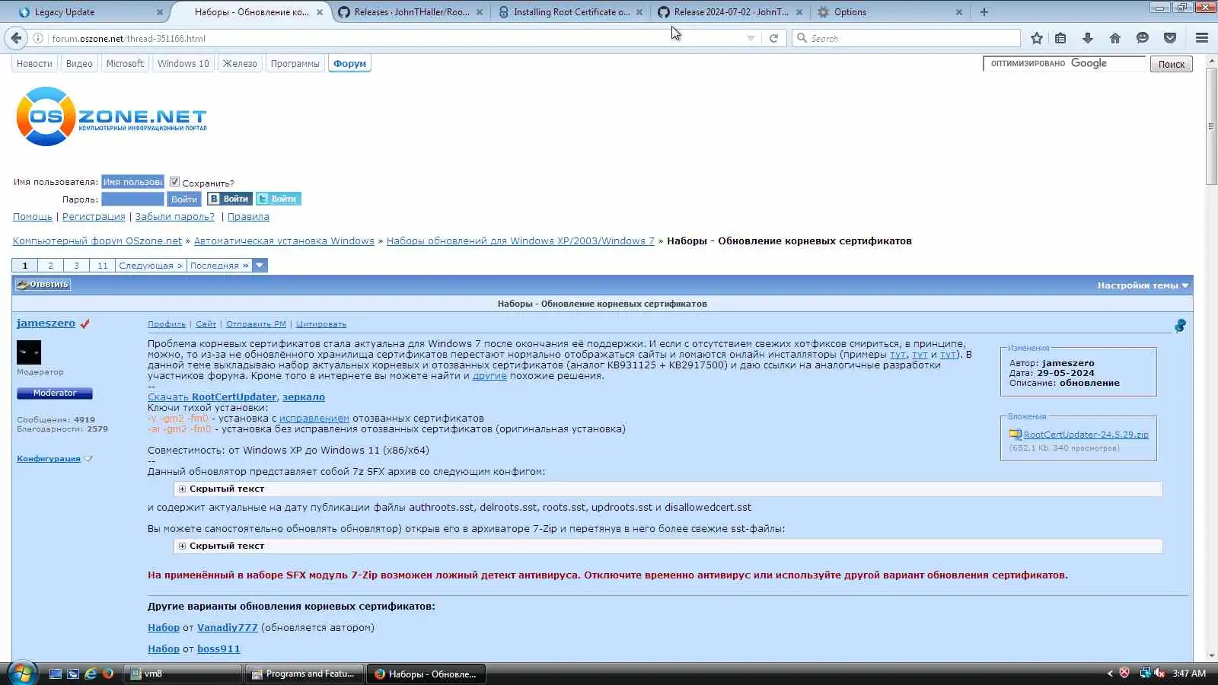Go to page 2 of the thread
1218x685 pixels.
coord(50,266)
